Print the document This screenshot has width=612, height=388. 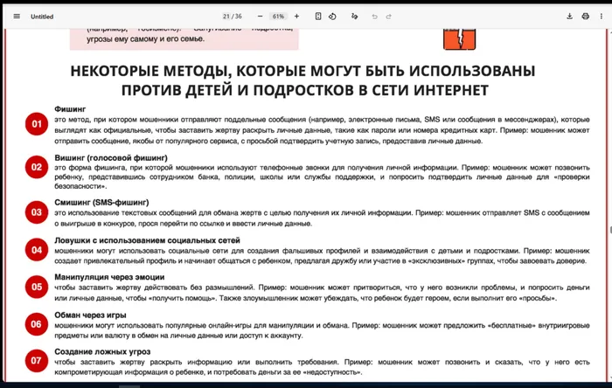pos(585,16)
